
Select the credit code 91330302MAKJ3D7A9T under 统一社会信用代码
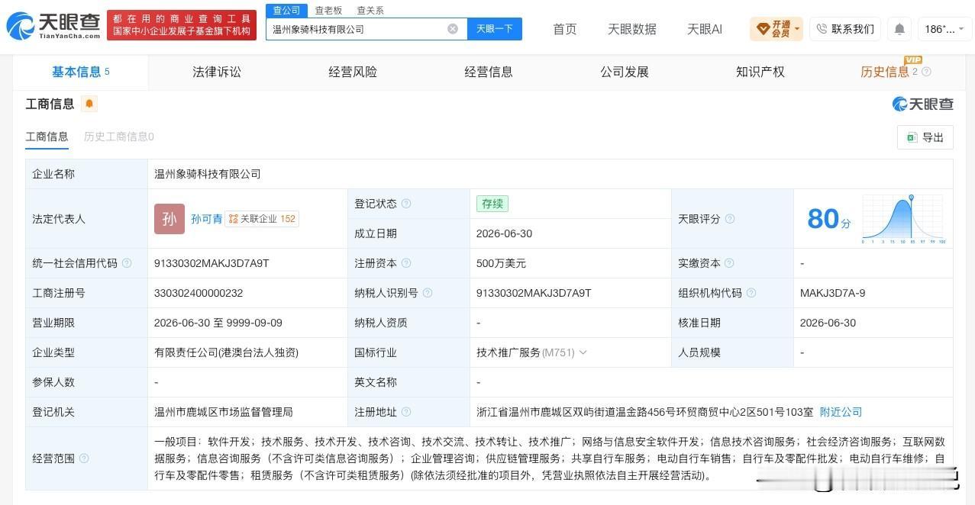coord(211,263)
